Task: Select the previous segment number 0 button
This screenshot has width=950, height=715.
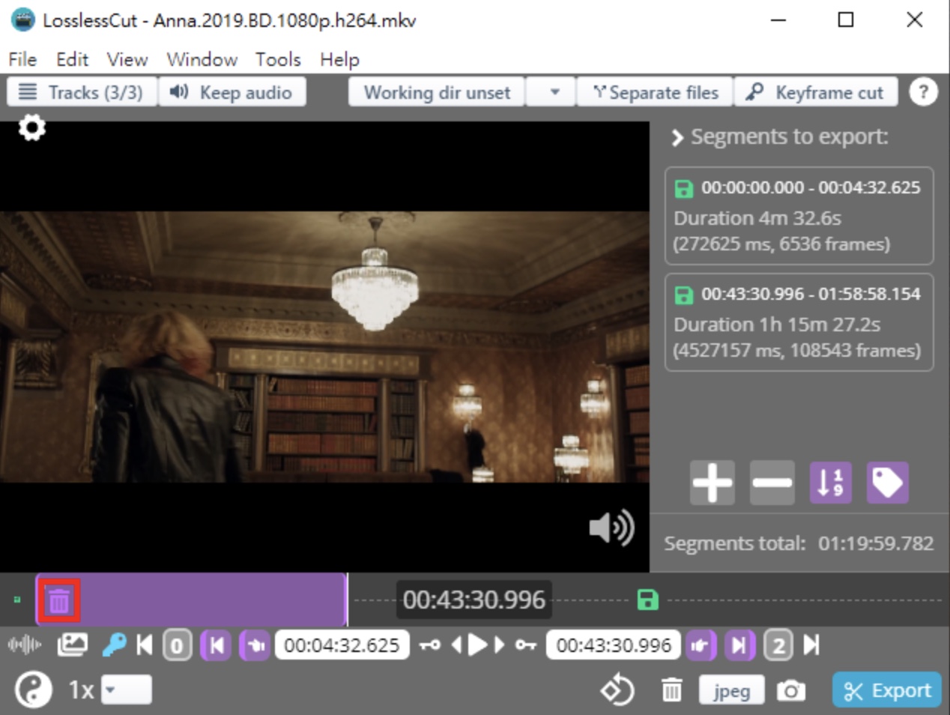Action: (177, 645)
